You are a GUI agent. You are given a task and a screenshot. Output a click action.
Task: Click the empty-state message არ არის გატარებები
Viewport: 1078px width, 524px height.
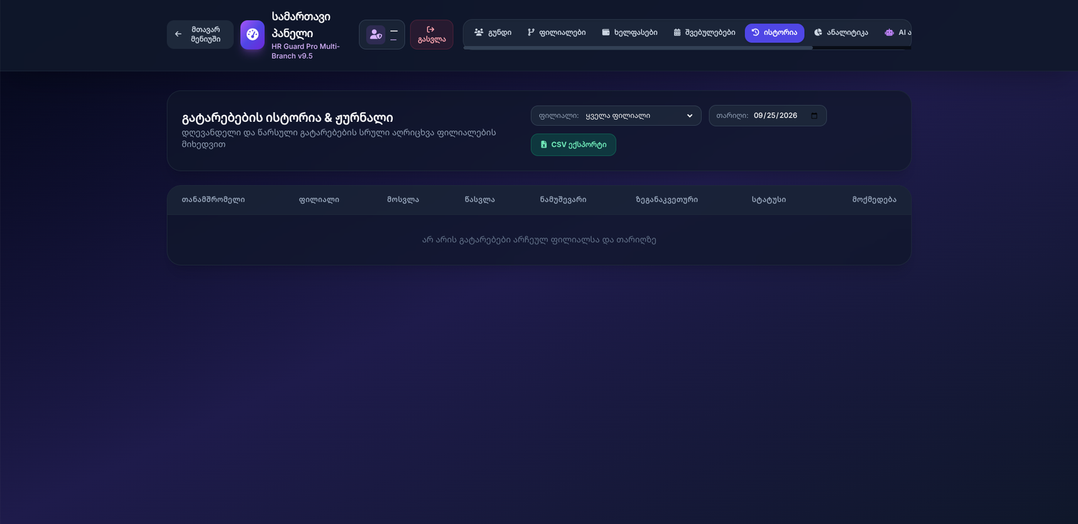click(539, 239)
